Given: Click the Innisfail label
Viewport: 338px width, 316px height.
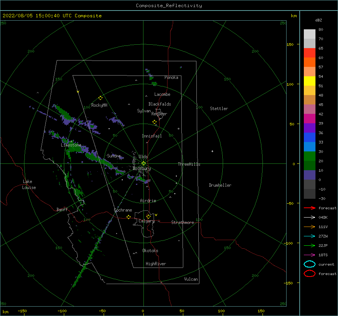Looking at the screenshot, I should (x=152, y=136).
